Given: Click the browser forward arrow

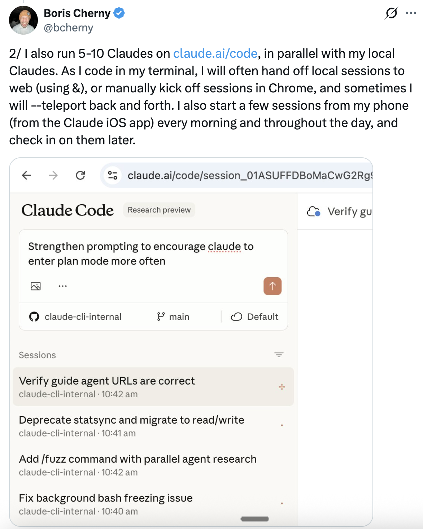Looking at the screenshot, I should click(53, 176).
